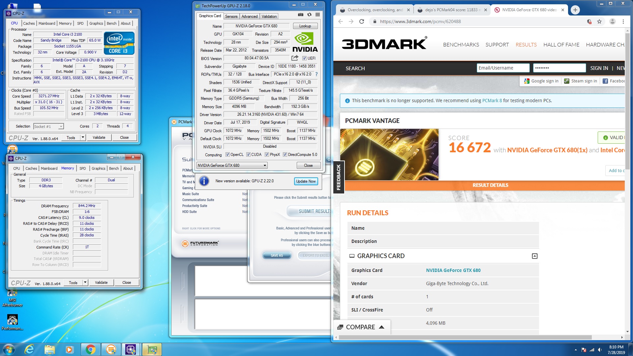Launch Internet Explorer from the taskbar
This screenshot has height=356, width=633.
point(29,349)
